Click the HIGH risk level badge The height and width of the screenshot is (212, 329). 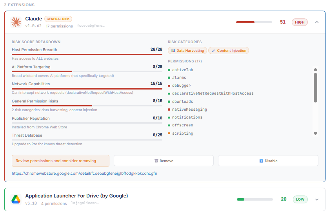[x=300, y=22]
